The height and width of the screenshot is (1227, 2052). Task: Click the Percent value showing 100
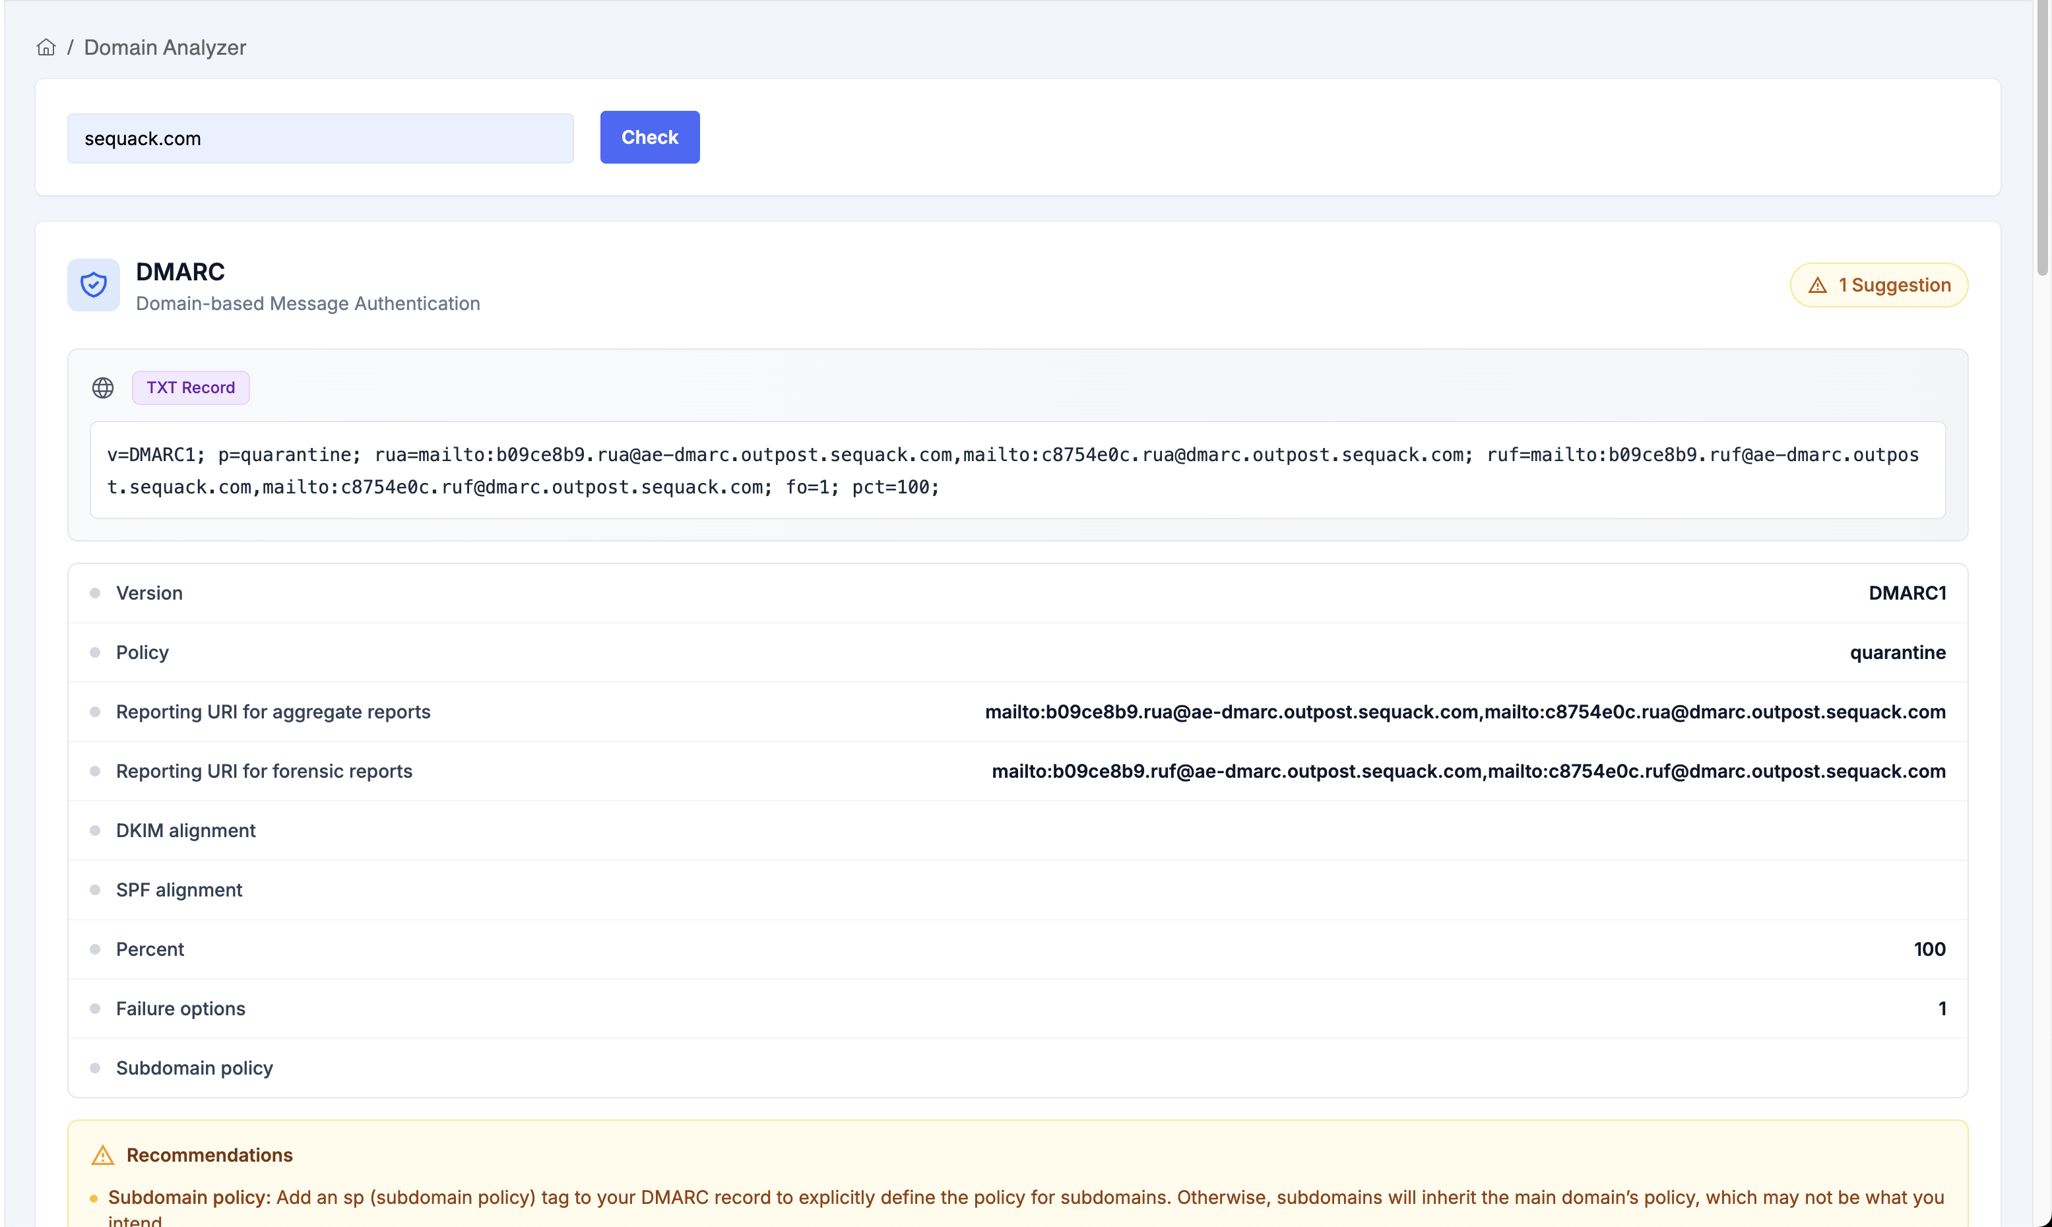point(1930,949)
